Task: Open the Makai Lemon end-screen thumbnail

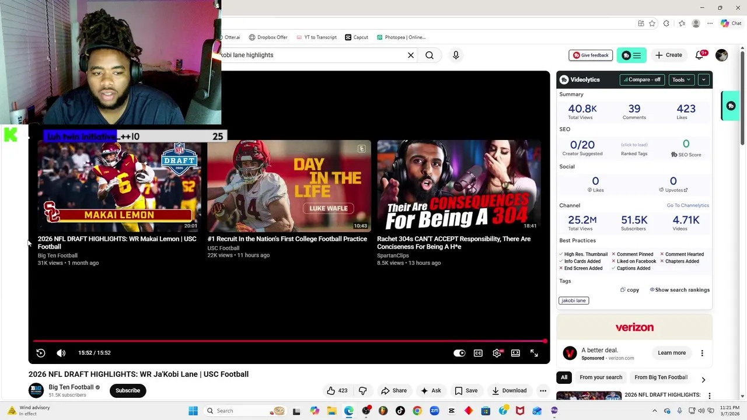Action: (119, 185)
